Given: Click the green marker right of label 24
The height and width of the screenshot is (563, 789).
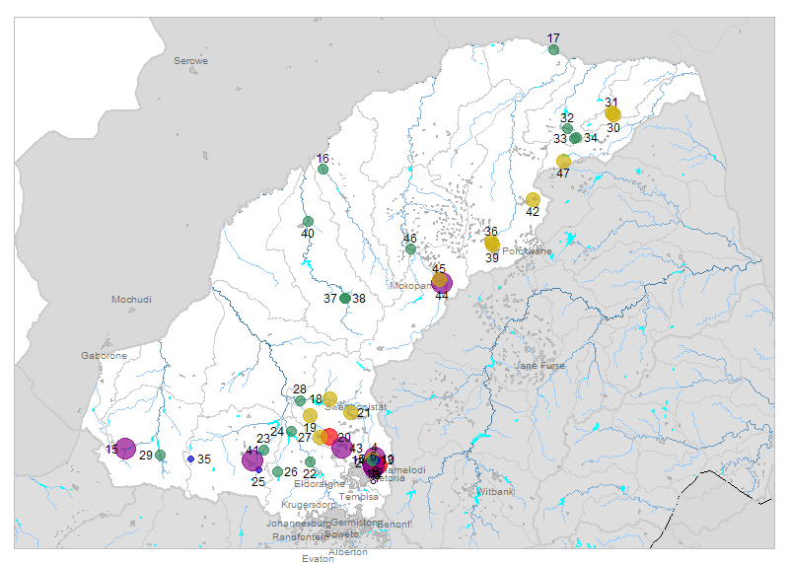Looking at the screenshot, I should [x=291, y=431].
